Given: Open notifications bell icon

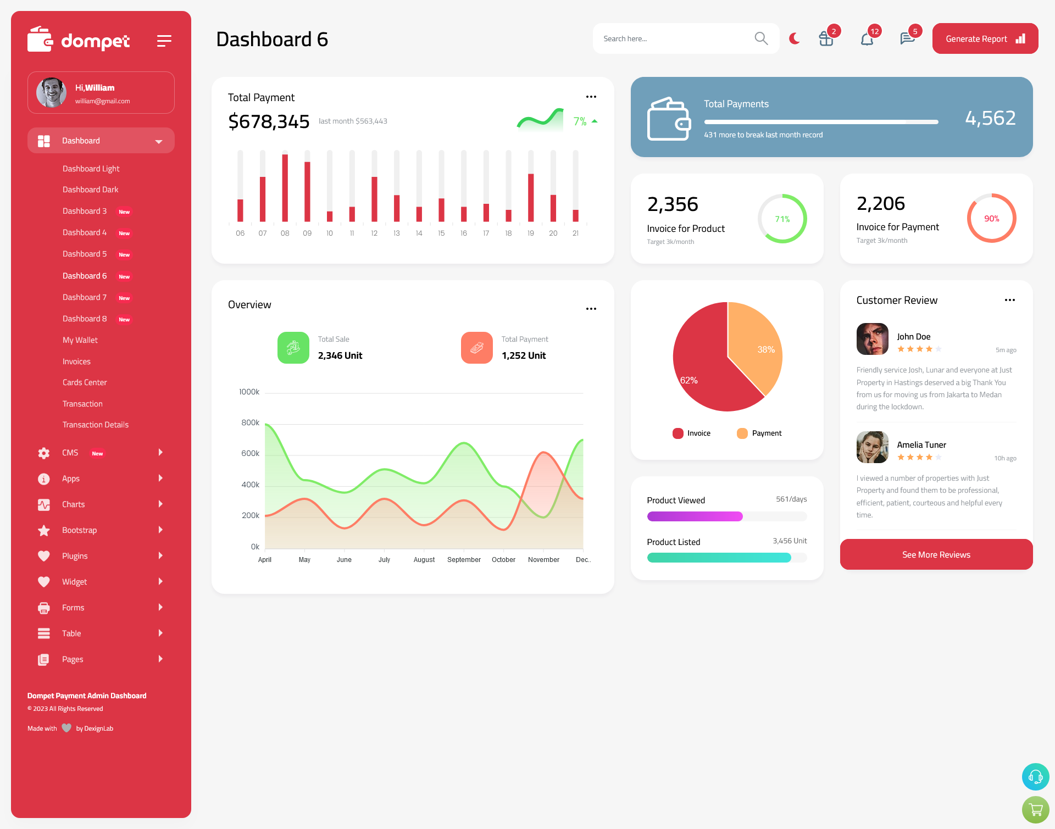Looking at the screenshot, I should pyautogui.click(x=868, y=38).
